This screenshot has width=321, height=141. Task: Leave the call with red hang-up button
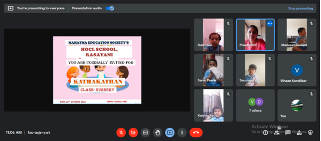(196, 132)
